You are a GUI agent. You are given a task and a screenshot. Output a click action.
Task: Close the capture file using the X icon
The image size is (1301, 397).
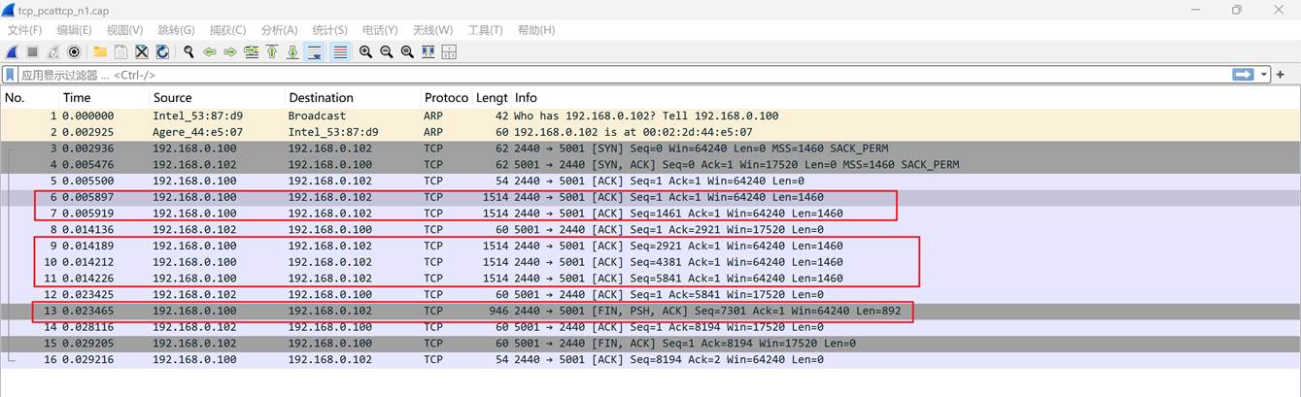click(x=142, y=52)
